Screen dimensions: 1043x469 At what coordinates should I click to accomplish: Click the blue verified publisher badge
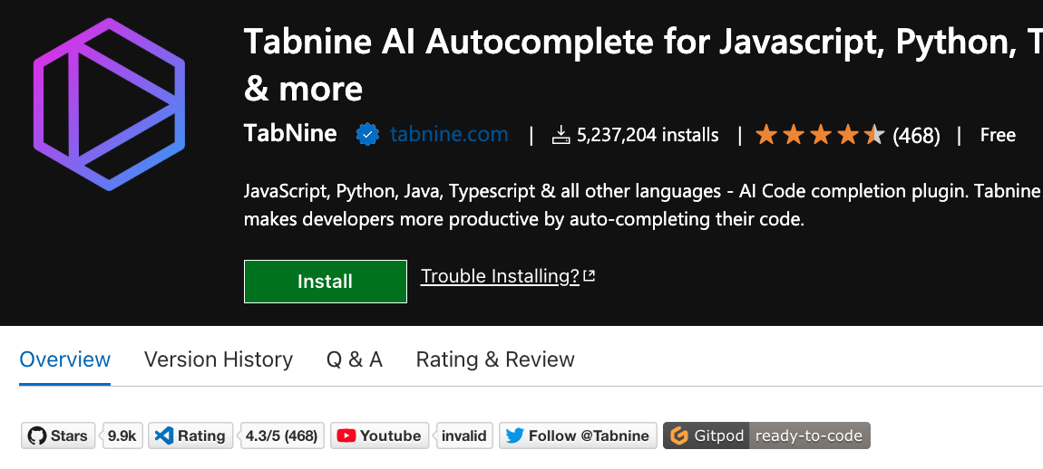(x=367, y=136)
